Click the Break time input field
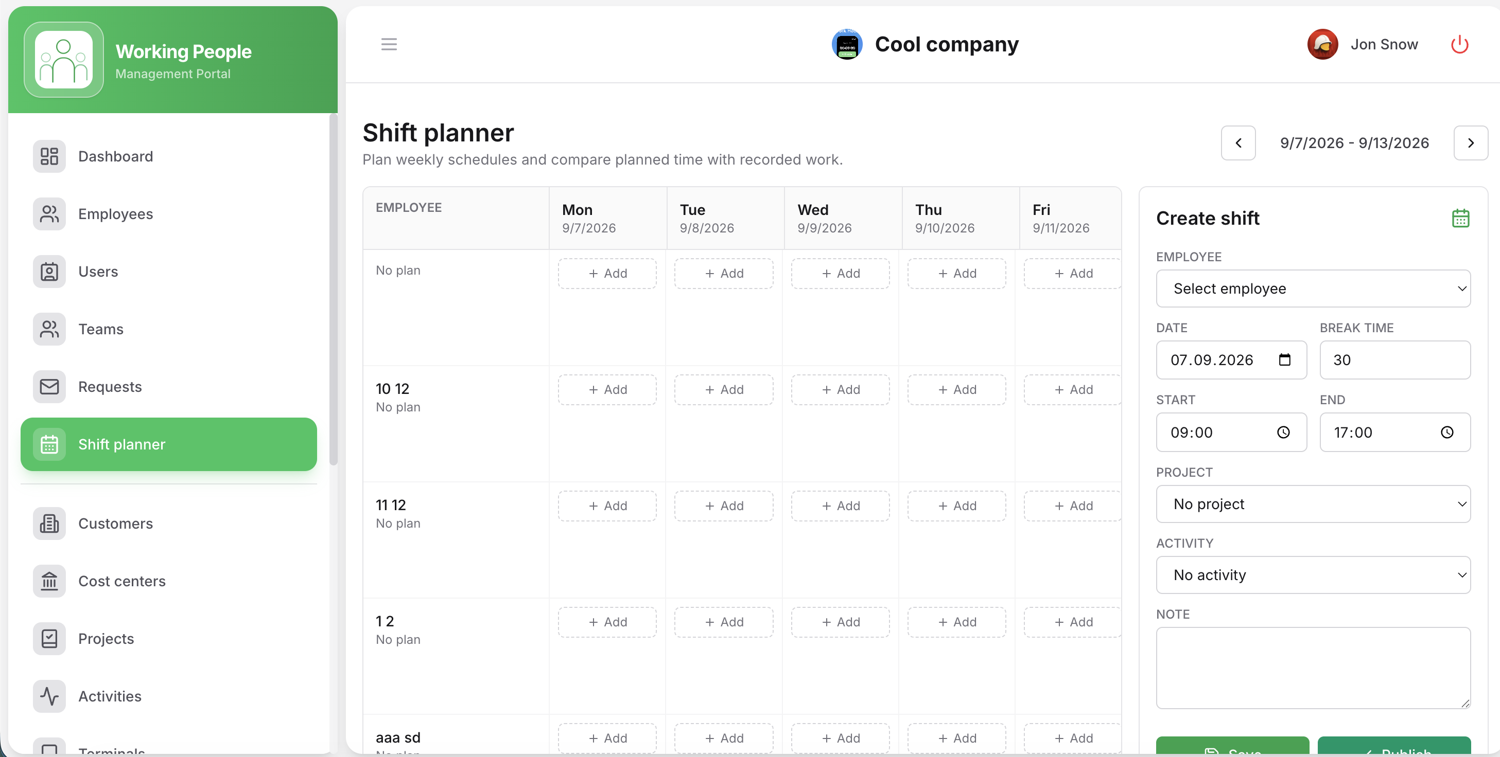Screen dimensions: 1500x757 pos(1394,360)
